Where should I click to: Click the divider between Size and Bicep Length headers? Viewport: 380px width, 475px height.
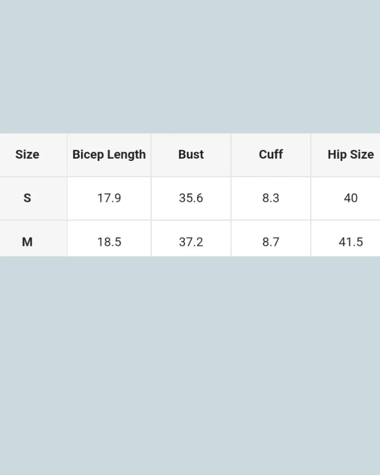pos(67,155)
